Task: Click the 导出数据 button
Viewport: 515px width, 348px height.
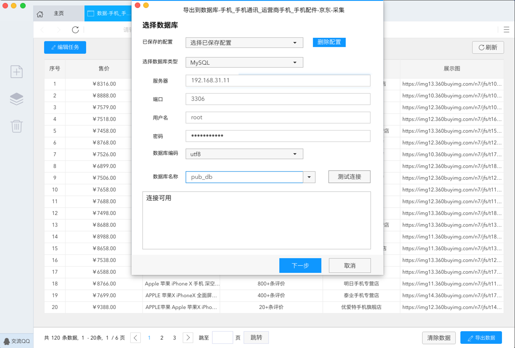Action: click(x=481, y=338)
